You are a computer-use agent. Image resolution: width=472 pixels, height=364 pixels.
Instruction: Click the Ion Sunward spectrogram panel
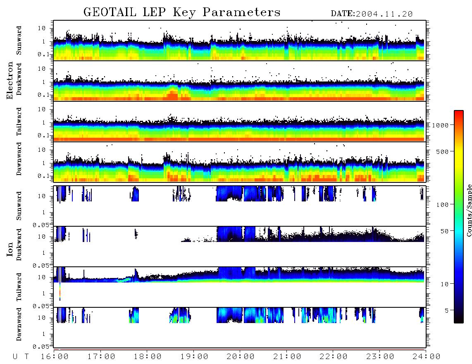tap(240, 206)
